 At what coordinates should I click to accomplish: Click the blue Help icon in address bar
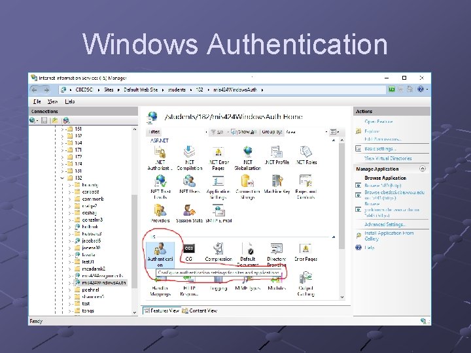coord(421,89)
